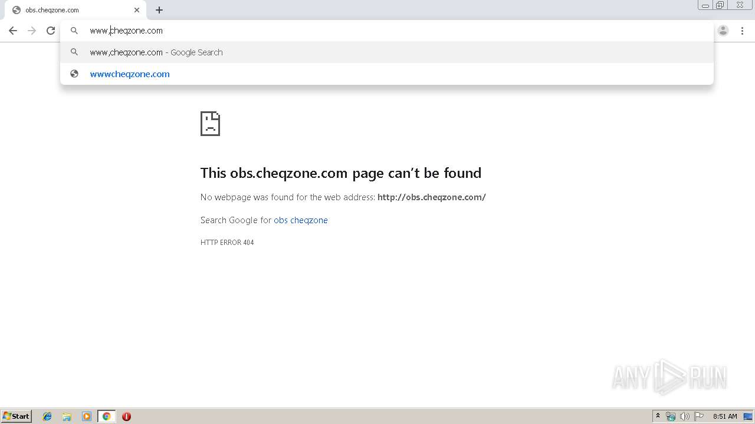Click the 'HTTP ERROR 404' text
Image resolution: width=755 pixels, height=424 pixels.
click(227, 243)
